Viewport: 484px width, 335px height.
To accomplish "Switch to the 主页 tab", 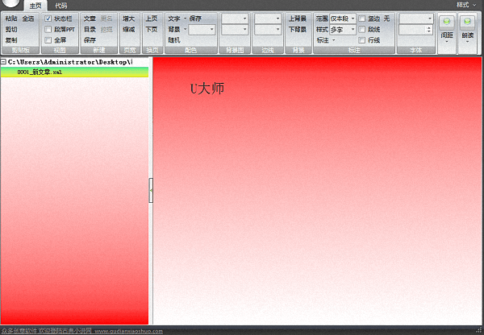I will (x=35, y=6).
